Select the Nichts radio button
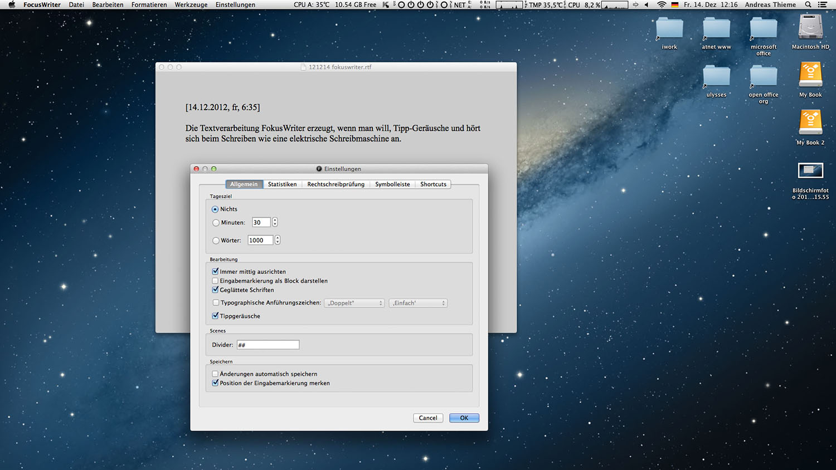 pos(215,209)
